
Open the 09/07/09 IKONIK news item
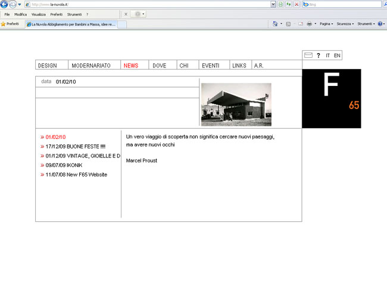coord(61,165)
